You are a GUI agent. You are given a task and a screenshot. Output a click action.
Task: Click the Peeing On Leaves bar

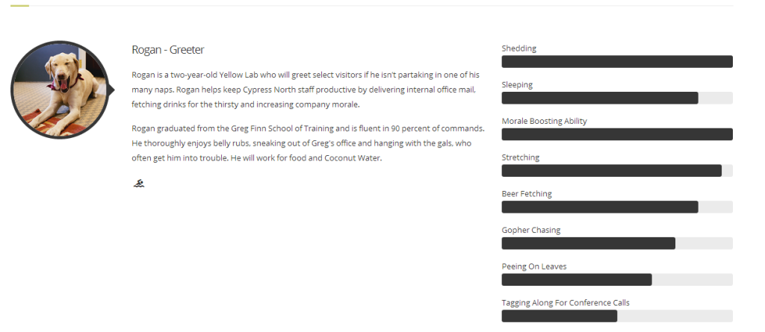[x=617, y=280]
